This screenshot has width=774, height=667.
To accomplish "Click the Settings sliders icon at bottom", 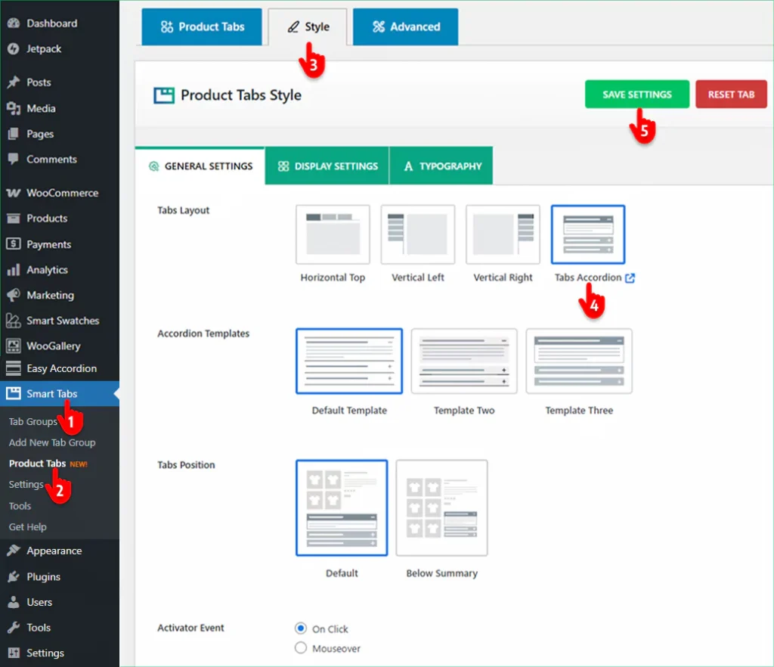I will click(14, 653).
